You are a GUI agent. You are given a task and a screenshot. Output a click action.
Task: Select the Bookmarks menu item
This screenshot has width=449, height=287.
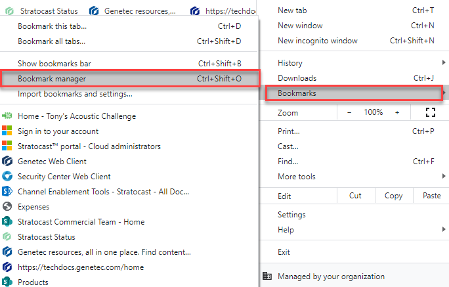(354, 93)
